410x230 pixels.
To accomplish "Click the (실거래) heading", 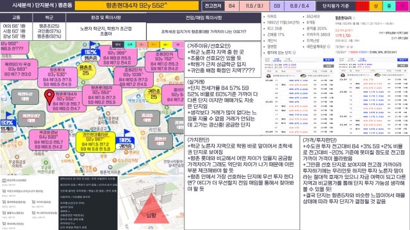I will point(196,82).
